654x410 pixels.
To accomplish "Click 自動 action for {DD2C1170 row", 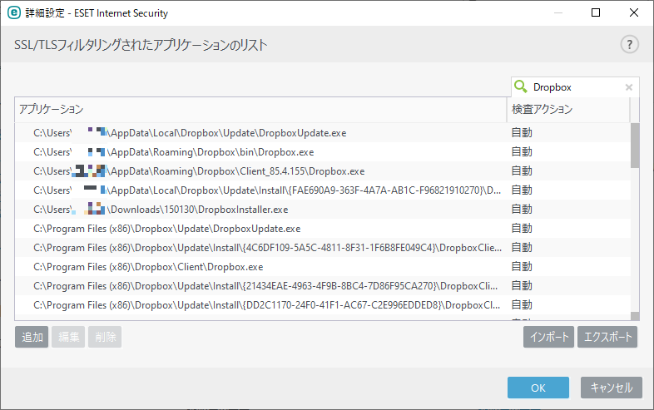I will [x=522, y=305].
